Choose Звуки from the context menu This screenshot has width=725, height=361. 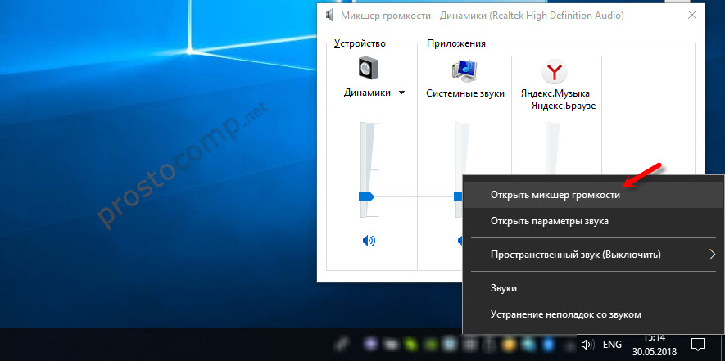[x=503, y=288]
